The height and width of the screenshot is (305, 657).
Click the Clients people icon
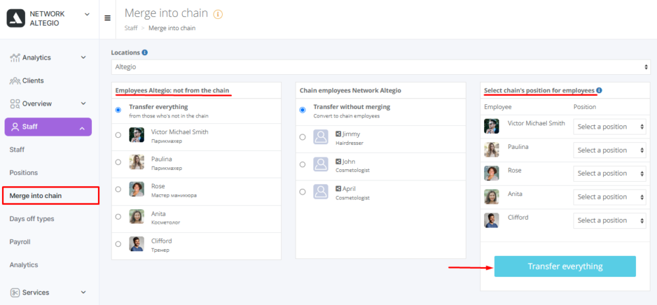click(15, 81)
